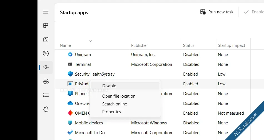Click the Run new task icon
Screen dimensions: 264x140
click(203, 12)
